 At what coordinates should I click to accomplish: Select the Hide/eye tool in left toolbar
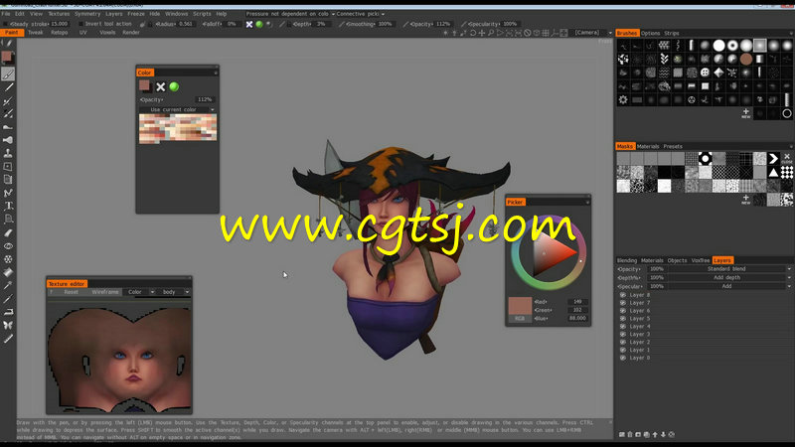click(x=8, y=245)
